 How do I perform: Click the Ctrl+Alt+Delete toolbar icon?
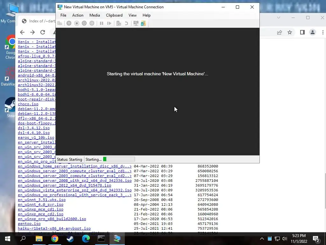coord(60,23)
